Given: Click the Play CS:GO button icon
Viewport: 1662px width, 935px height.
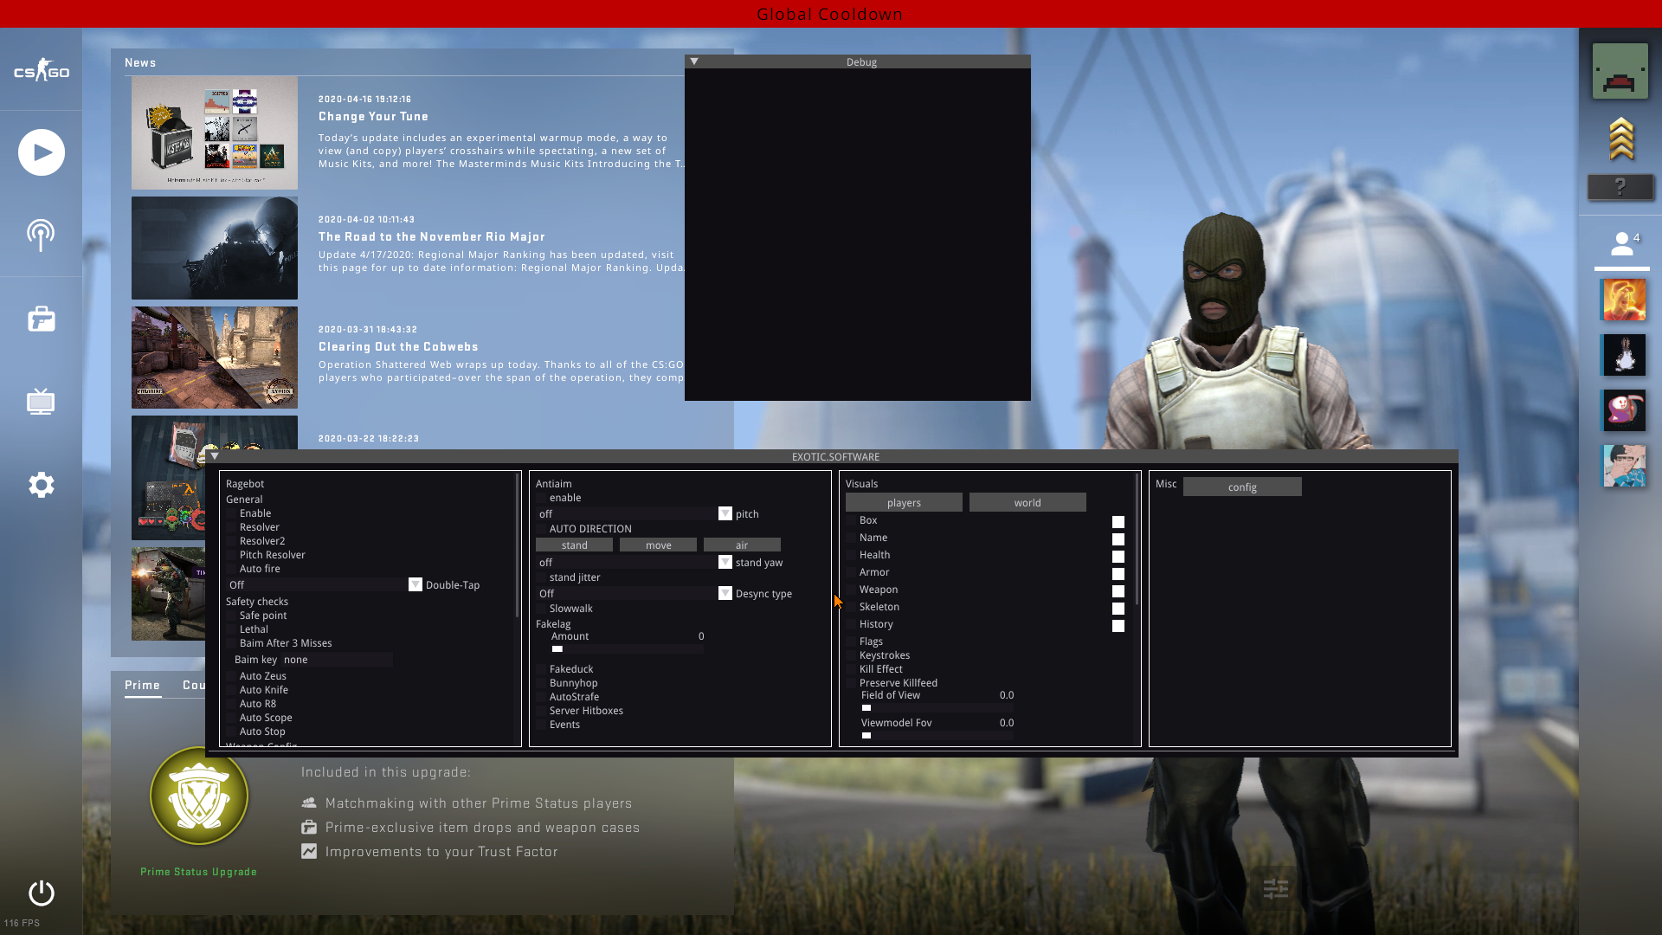Looking at the screenshot, I should pos(41,152).
